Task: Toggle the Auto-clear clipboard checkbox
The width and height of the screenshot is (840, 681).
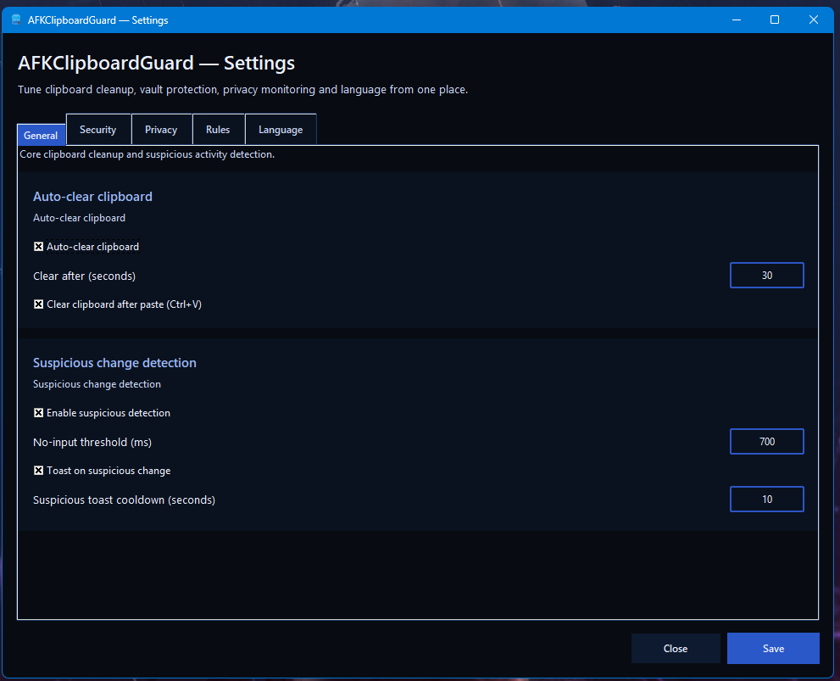Action: (x=39, y=247)
